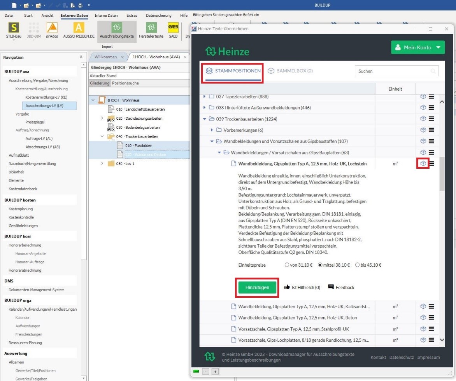Click cube icon for 038 Hinterlüftete Außenwandbekleidungen
The image size is (456, 381).
tap(423, 108)
